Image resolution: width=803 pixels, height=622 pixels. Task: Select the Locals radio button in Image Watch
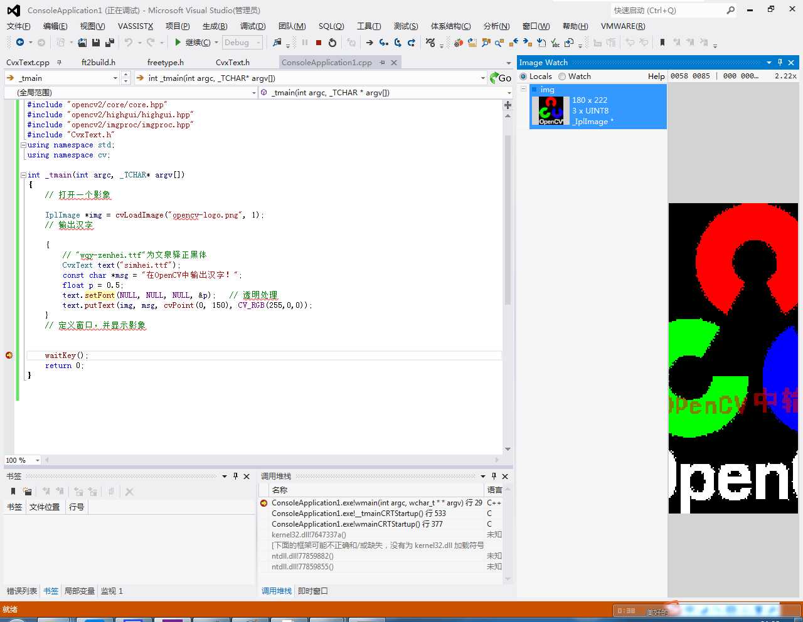pos(523,76)
